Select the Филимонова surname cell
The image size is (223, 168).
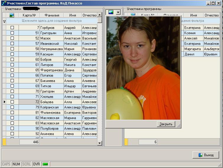click(x=52, y=112)
